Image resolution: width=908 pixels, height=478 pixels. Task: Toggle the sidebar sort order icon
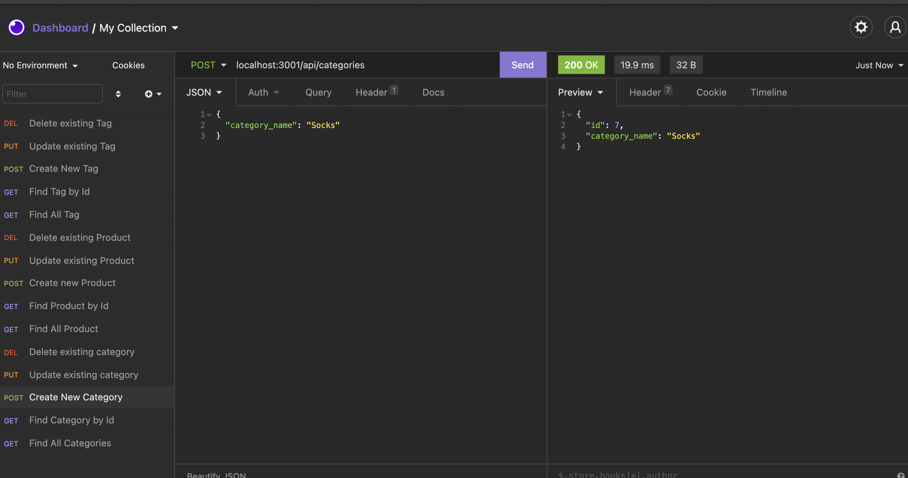click(x=118, y=94)
